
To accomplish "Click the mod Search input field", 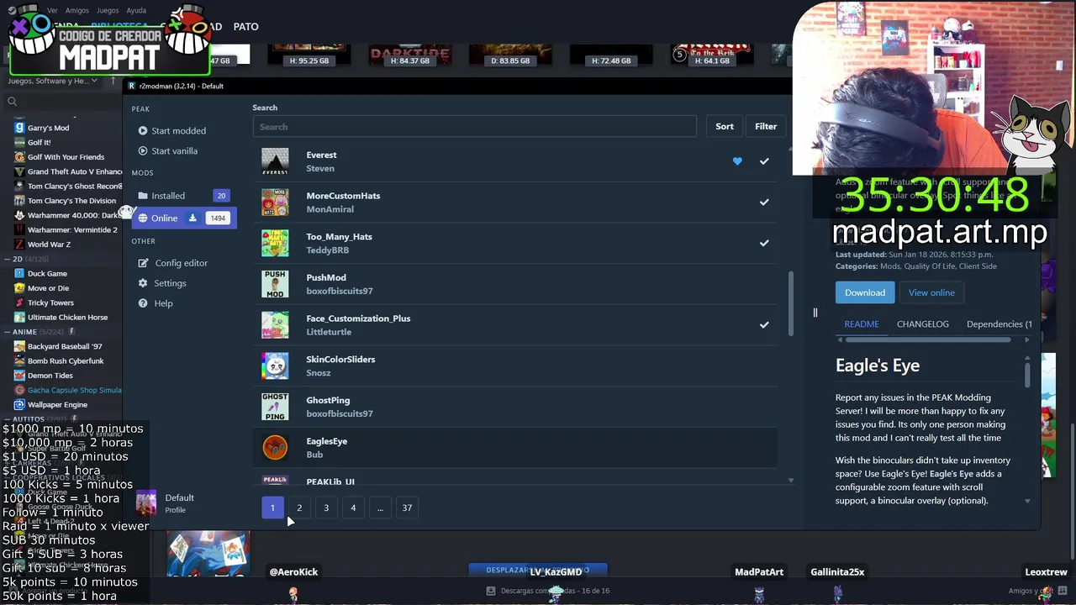I will (x=475, y=127).
